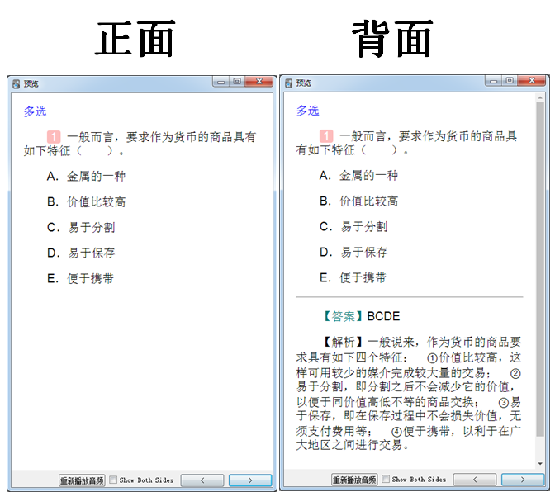The image size is (555, 492).
Task: Close the left preview window
Action: point(259,82)
